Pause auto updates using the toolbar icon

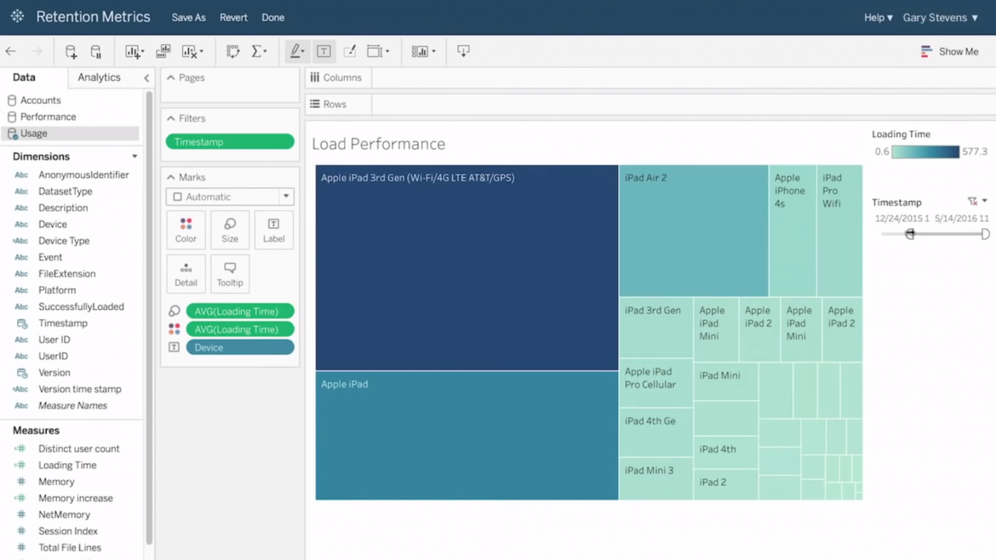click(x=96, y=51)
